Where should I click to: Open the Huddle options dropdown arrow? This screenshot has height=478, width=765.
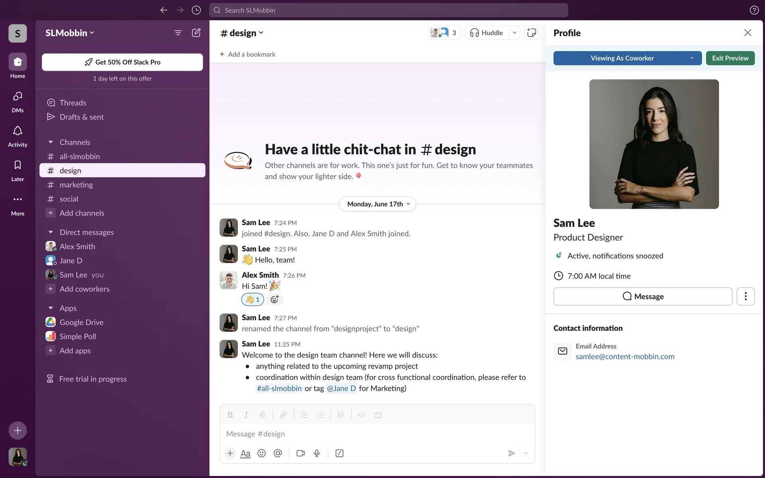click(514, 33)
